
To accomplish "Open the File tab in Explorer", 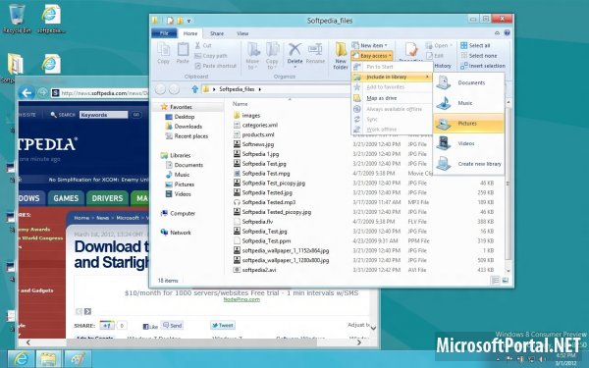I will point(164,33).
